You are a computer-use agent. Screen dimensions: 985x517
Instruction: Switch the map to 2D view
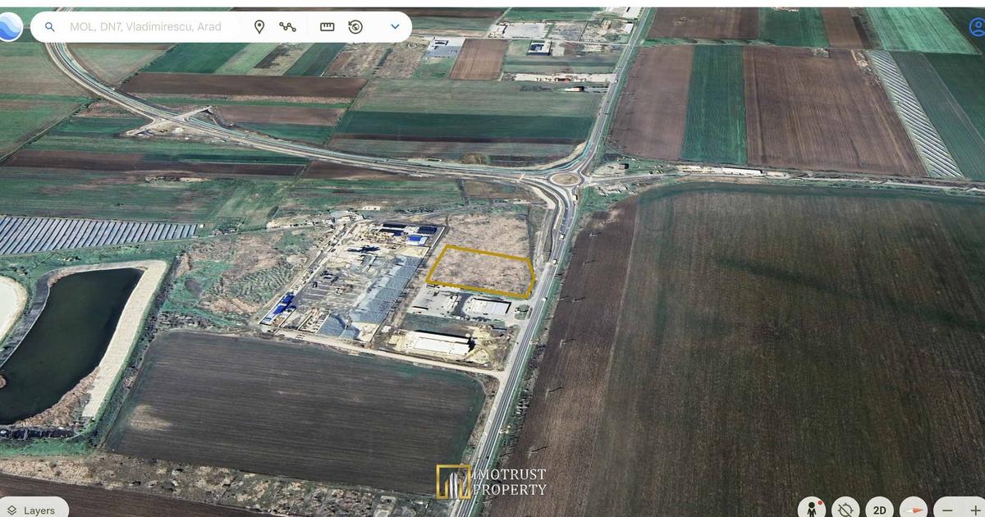(879, 510)
